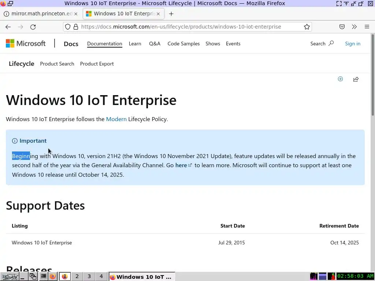Switch to workspace 4

(x=101, y=277)
